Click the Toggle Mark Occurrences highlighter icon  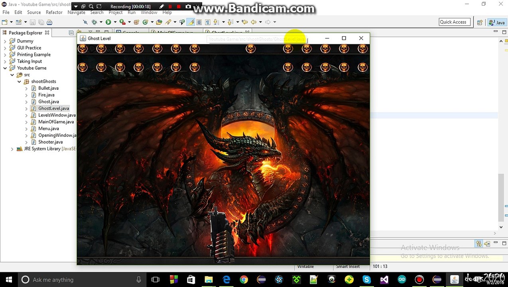191,22
